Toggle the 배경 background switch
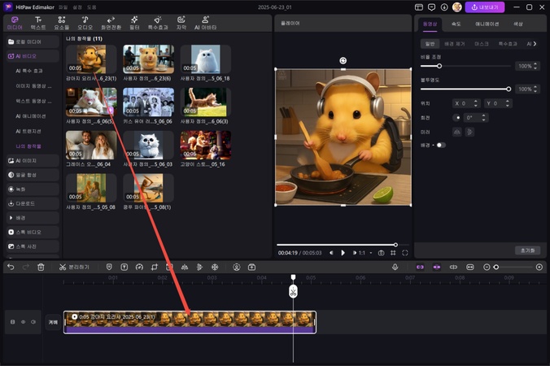Screen dimensions: 550x366 point(441,145)
